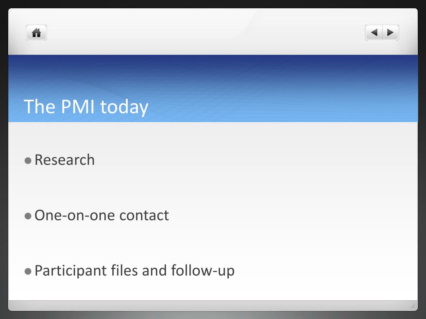Select the bullet dot before Research

(x=28, y=161)
